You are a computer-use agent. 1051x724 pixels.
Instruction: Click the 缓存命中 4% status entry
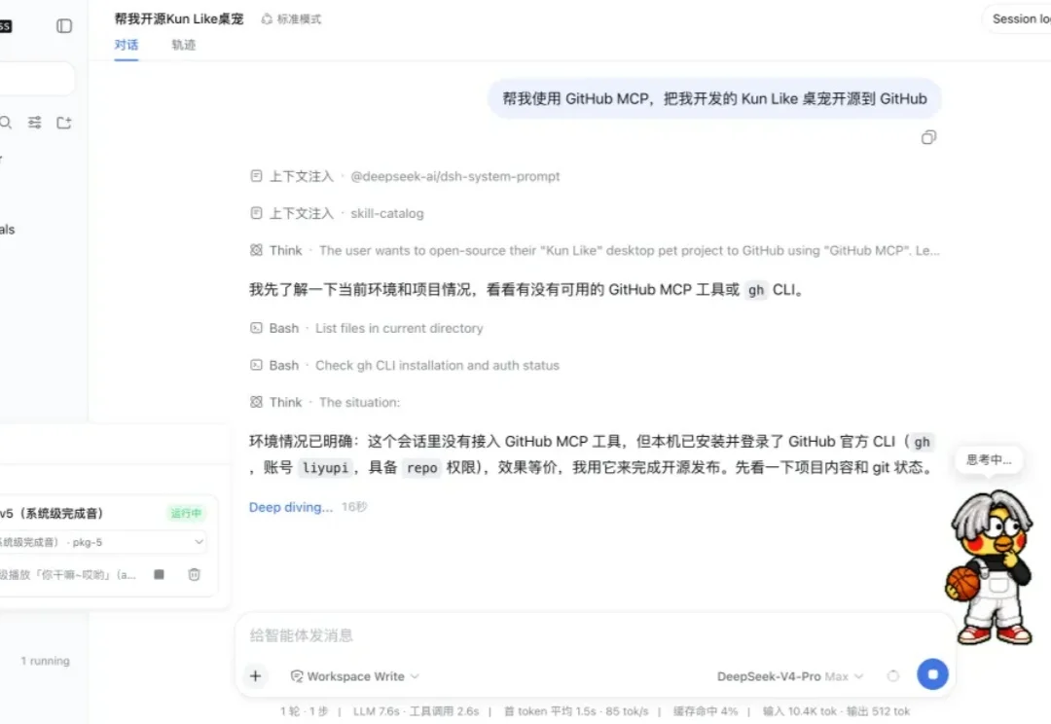click(706, 711)
